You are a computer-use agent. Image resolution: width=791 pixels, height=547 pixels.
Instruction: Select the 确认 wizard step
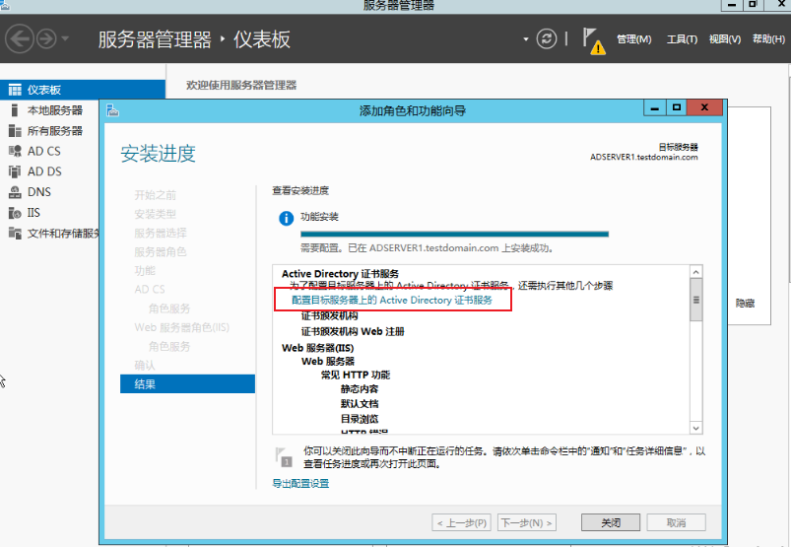[145, 366]
